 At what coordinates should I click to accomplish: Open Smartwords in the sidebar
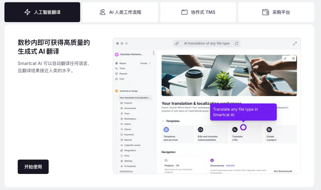(130, 108)
